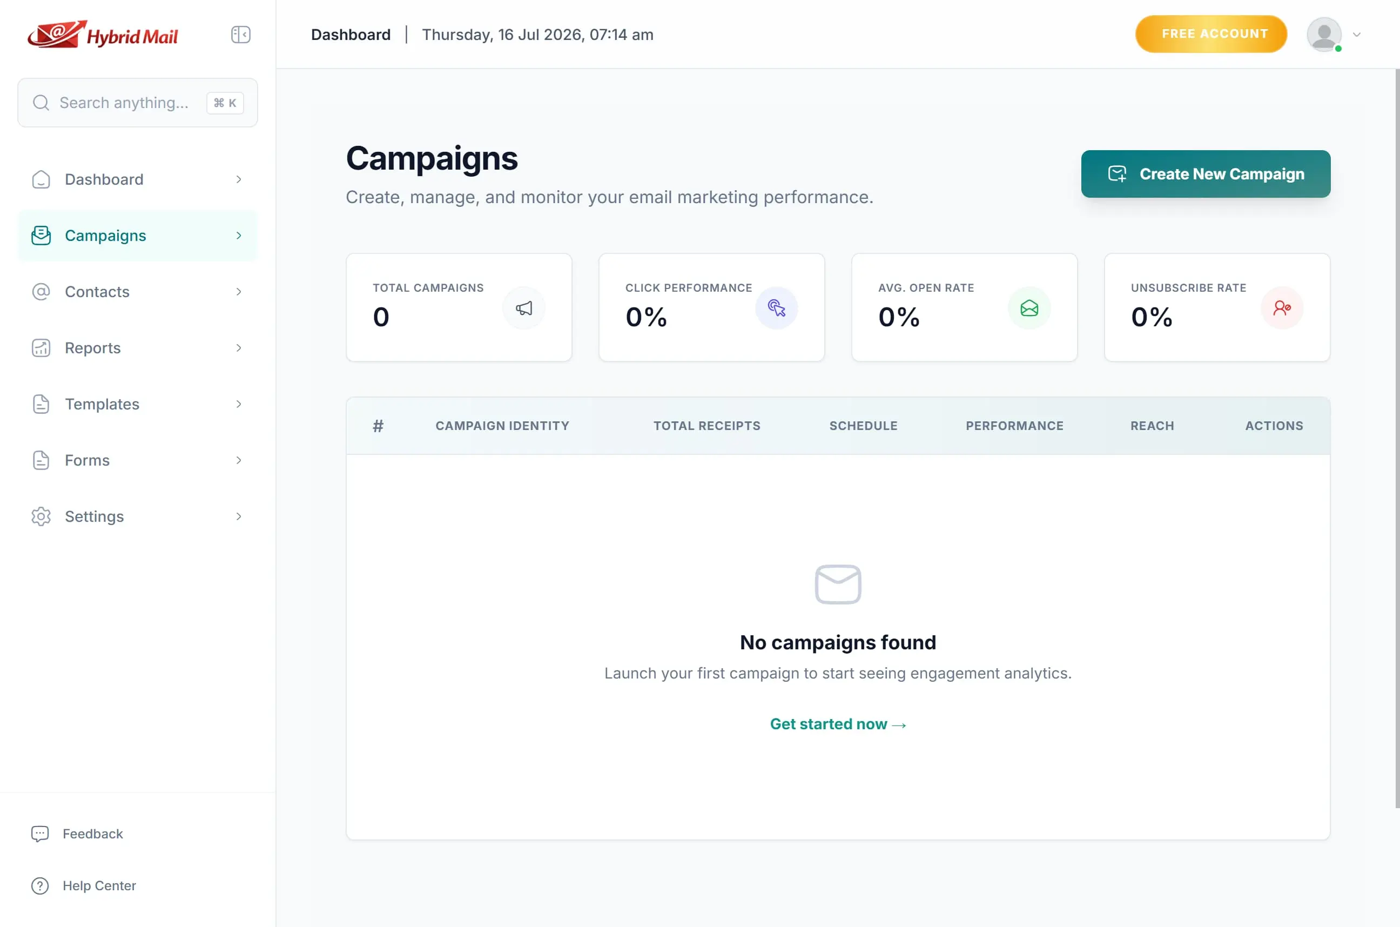Viewport: 1400px width, 927px height.
Task: Click the # column header
Action: tap(378, 426)
